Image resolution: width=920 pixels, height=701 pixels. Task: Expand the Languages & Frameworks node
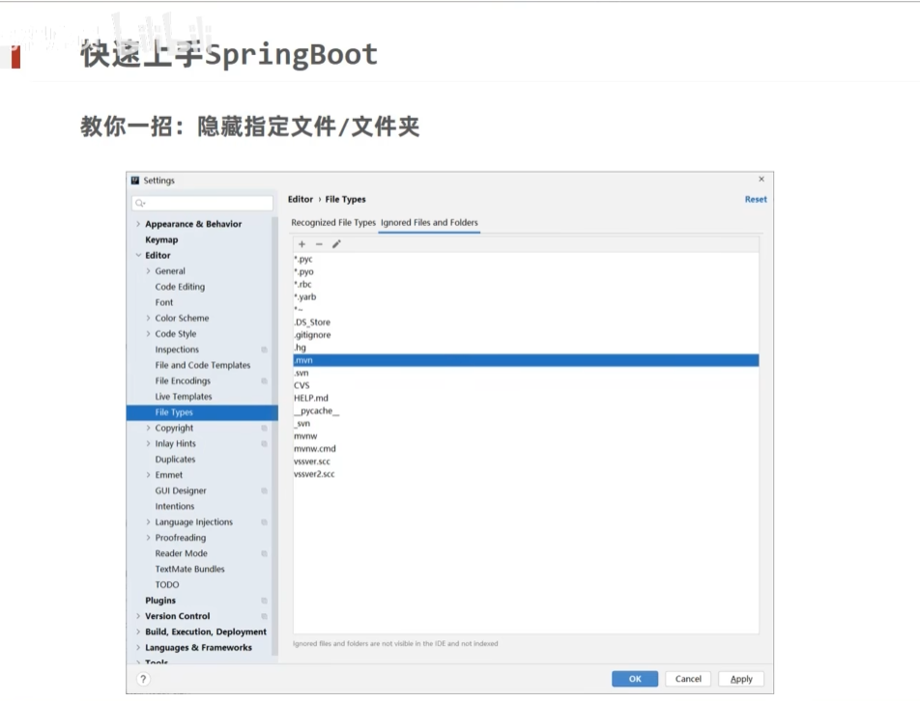point(138,648)
